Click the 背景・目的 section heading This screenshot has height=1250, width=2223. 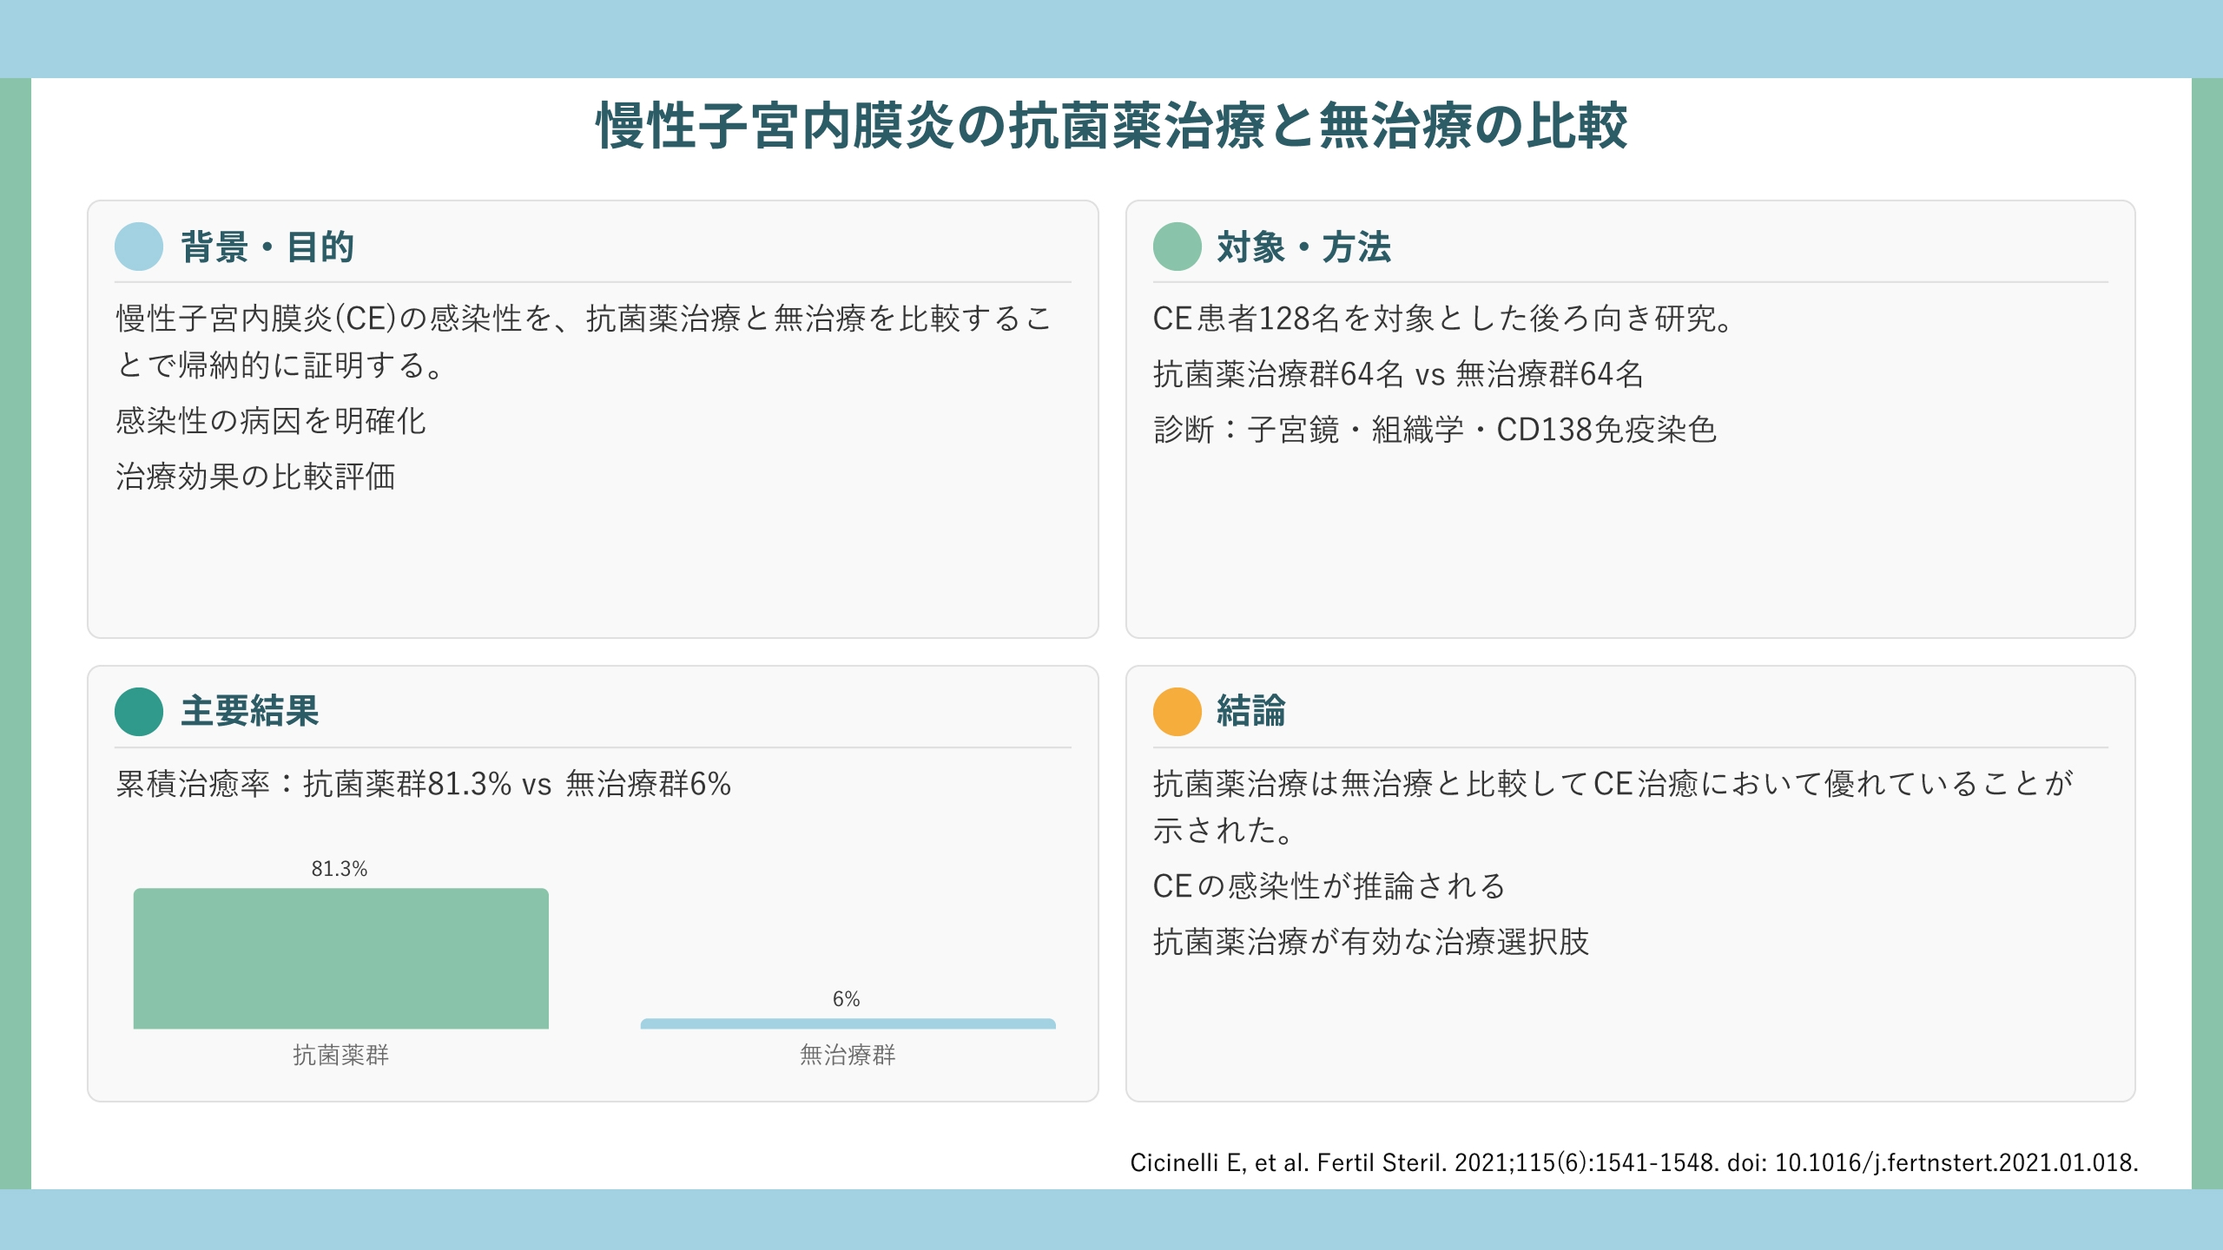(267, 247)
